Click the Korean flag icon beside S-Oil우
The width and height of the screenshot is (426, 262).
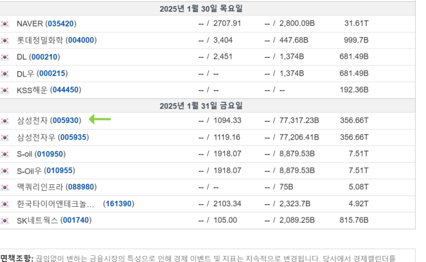tap(4, 170)
